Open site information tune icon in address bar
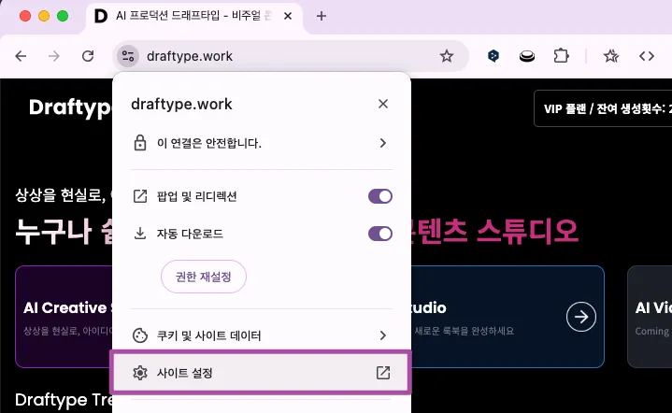Viewport: 672px width, 413px height. [x=128, y=56]
